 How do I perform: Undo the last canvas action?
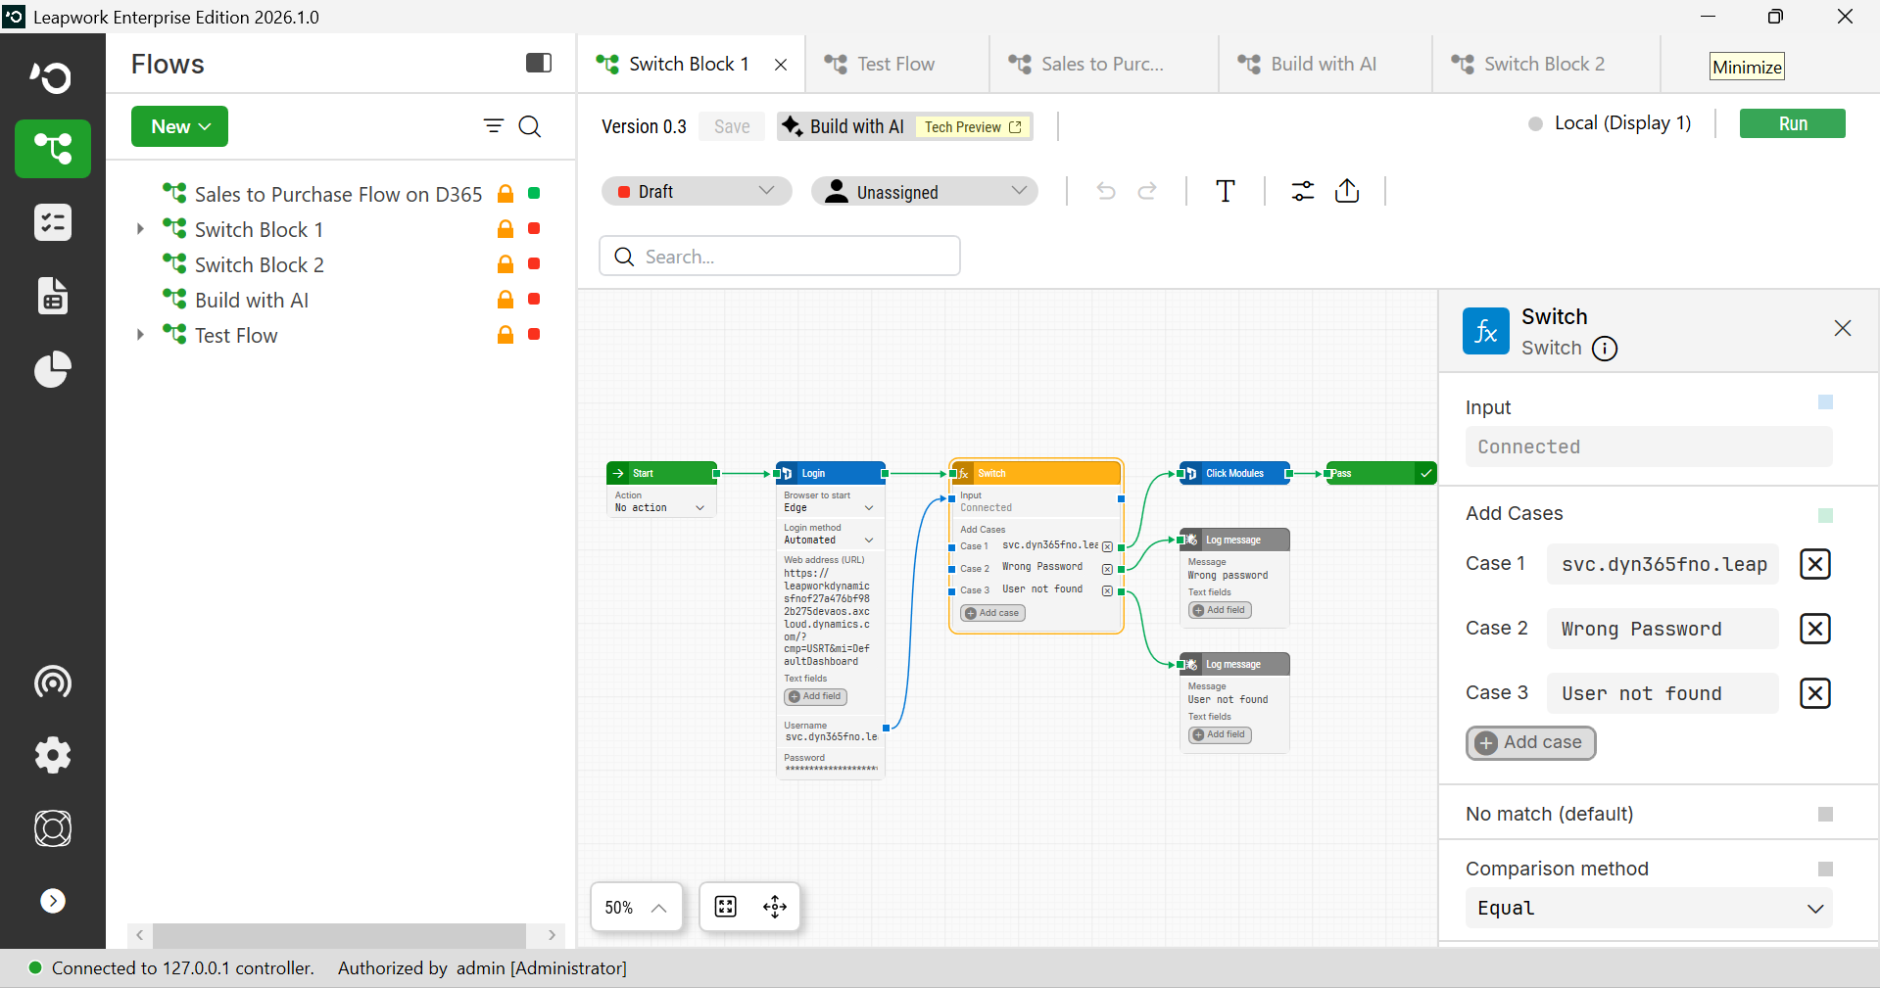pos(1106,191)
